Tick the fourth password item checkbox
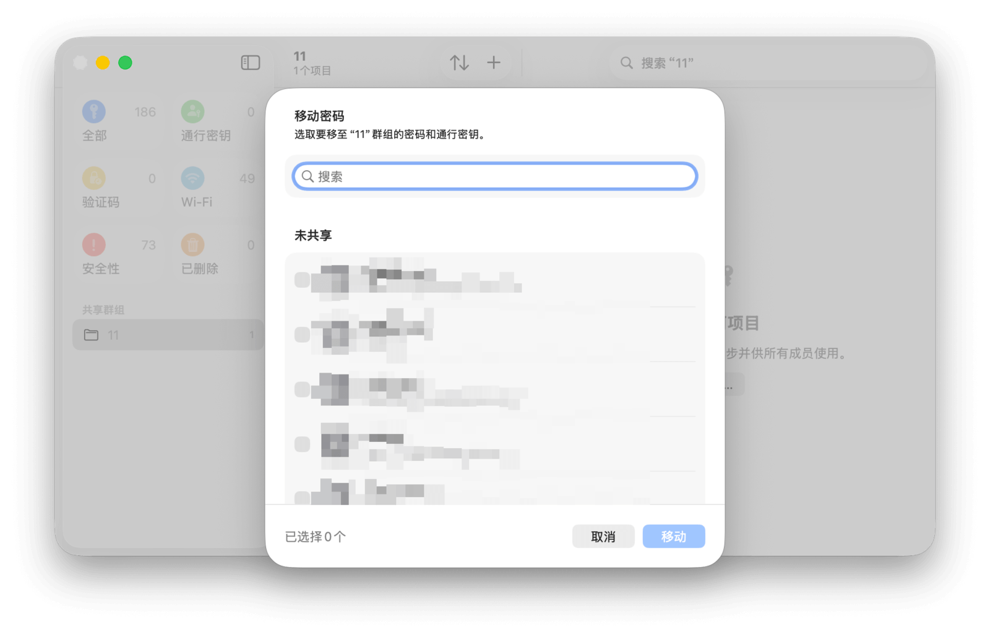 (302, 444)
